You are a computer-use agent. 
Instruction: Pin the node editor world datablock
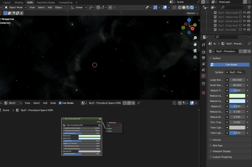click(x=138, y=103)
